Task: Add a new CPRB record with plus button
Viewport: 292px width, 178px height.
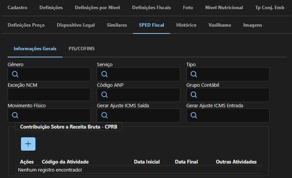Action: point(28,144)
